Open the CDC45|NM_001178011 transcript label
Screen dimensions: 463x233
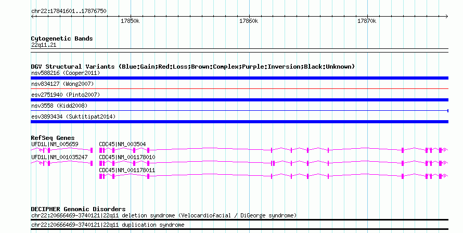click(127, 170)
